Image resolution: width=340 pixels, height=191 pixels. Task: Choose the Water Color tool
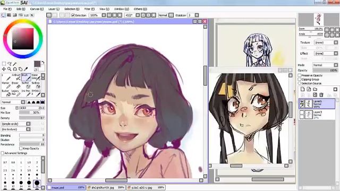coord(36,77)
